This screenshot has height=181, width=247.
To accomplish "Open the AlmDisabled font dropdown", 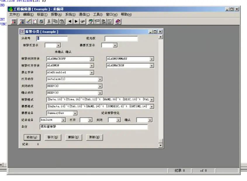I will pyautogui.click(x=91, y=72).
